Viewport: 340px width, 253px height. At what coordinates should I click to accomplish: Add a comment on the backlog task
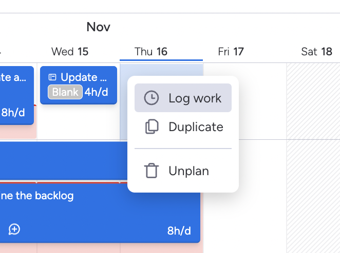14,229
